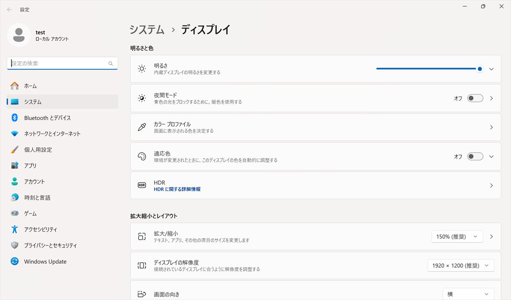Open 時刻と言語 settings label
This screenshot has height=300, width=511.
point(37,197)
